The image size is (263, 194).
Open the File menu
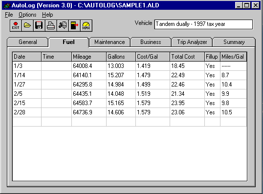(x=9, y=15)
